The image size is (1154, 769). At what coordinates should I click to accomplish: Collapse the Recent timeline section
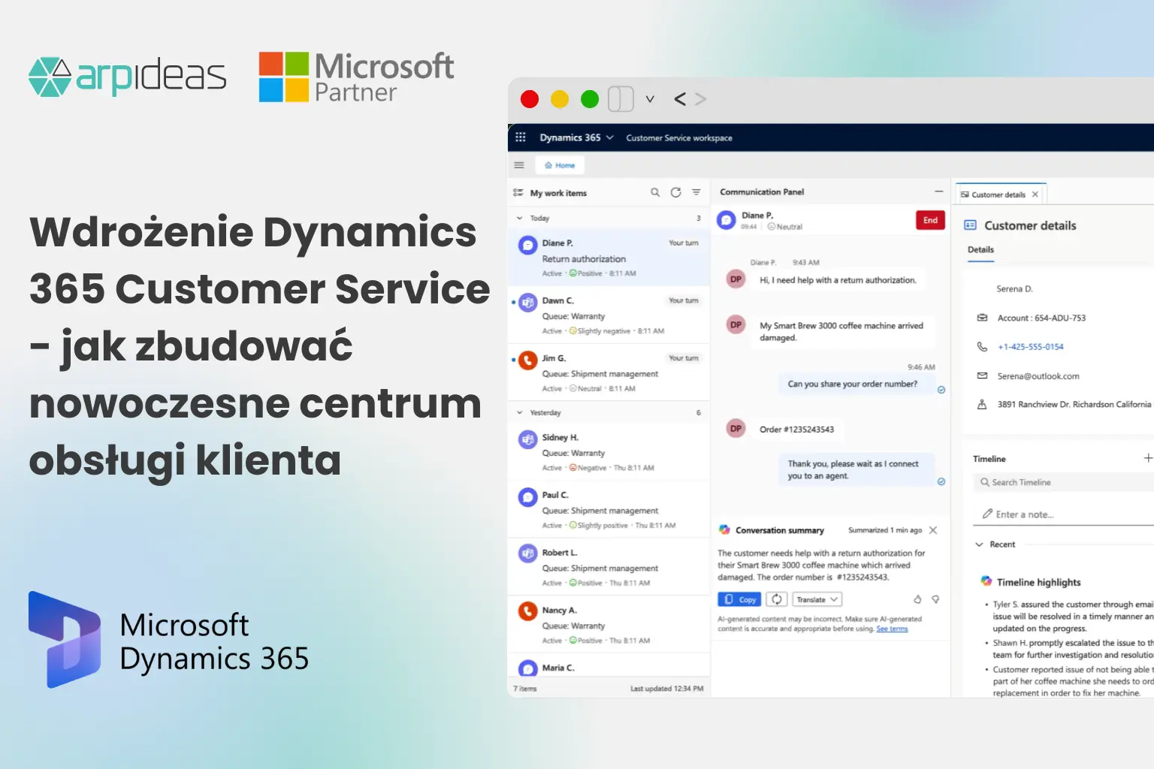(979, 544)
